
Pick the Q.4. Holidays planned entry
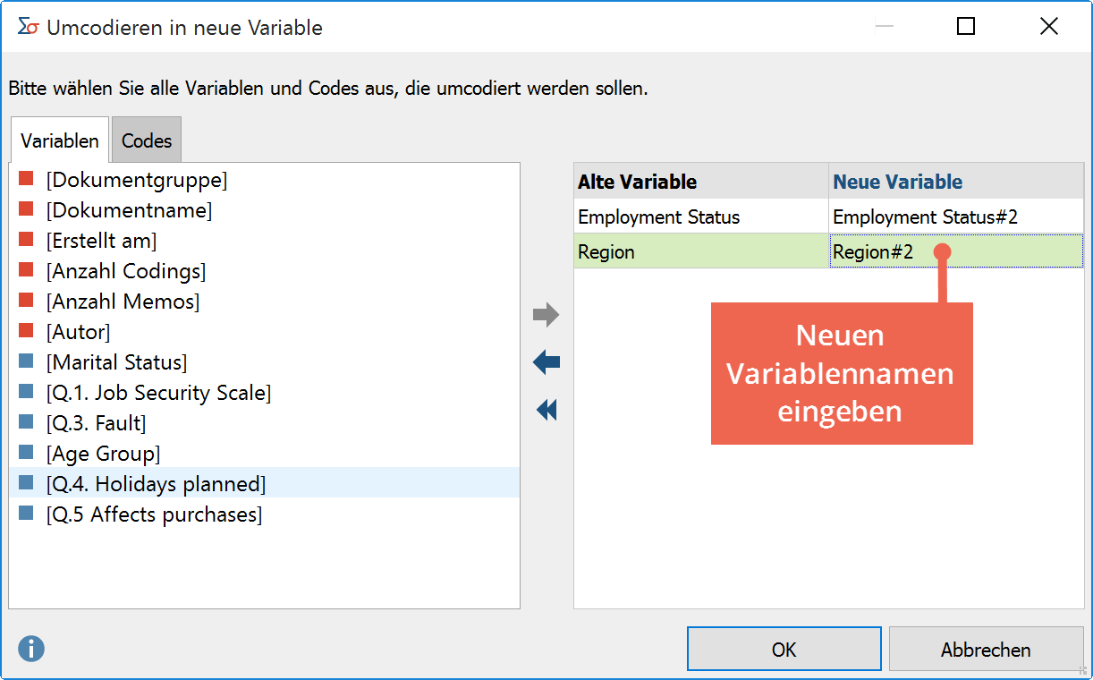pos(156,484)
